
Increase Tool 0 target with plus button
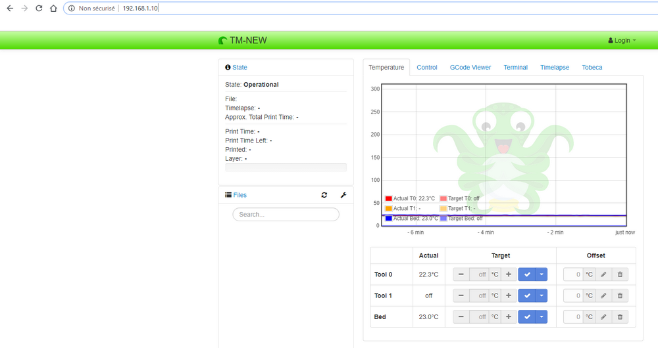tap(509, 274)
